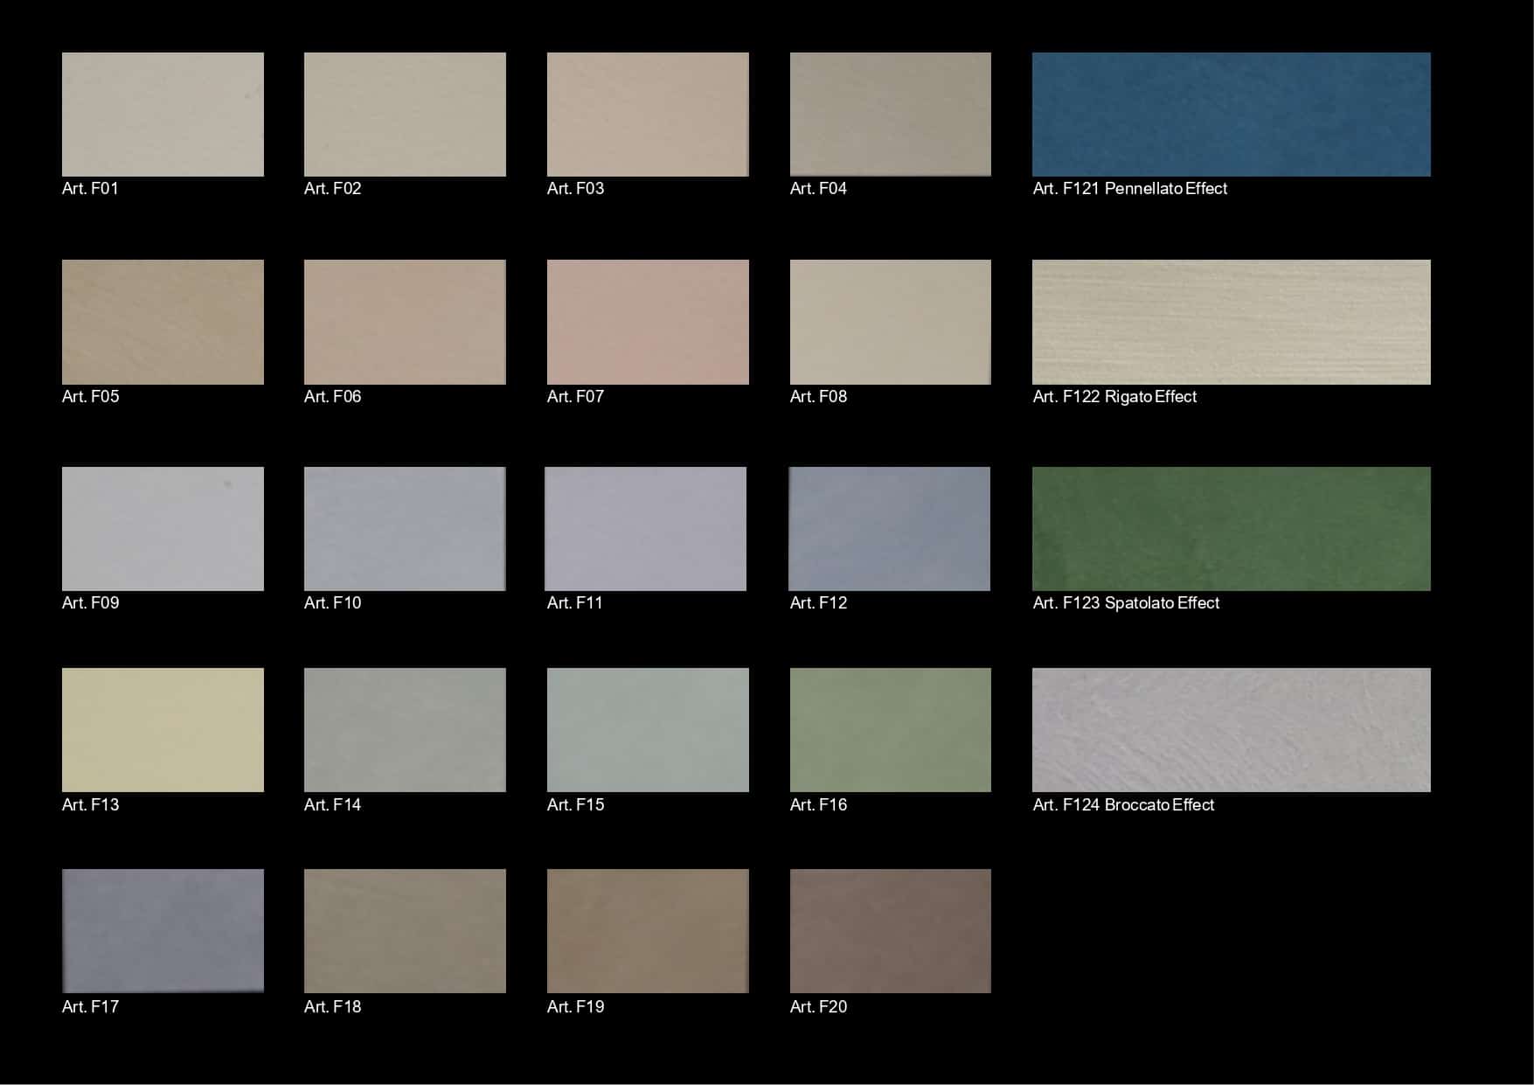Click the Art. F12 blue-gray swatch
This screenshot has width=1534, height=1085.
point(889,529)
